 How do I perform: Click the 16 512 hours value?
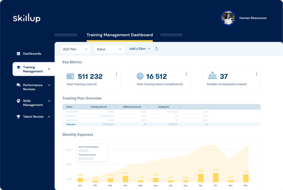(157, 76)
